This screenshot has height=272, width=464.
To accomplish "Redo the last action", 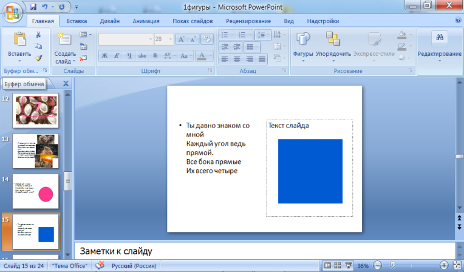I will pos(61,7).
